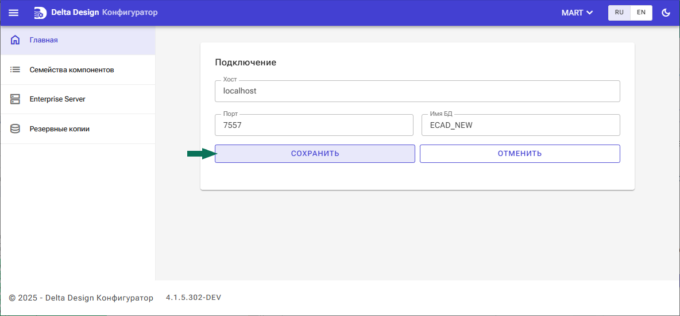Image resolution: width=680 pixels, height=316 pixels.
Task: Focus the Хост input field
Action: 417,91
